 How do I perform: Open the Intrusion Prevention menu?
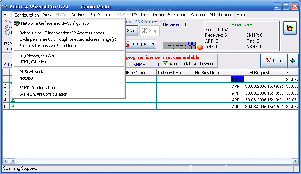click(168, 15)
